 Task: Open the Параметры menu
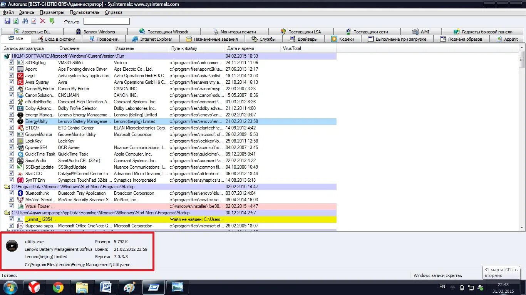click(52, 12)
